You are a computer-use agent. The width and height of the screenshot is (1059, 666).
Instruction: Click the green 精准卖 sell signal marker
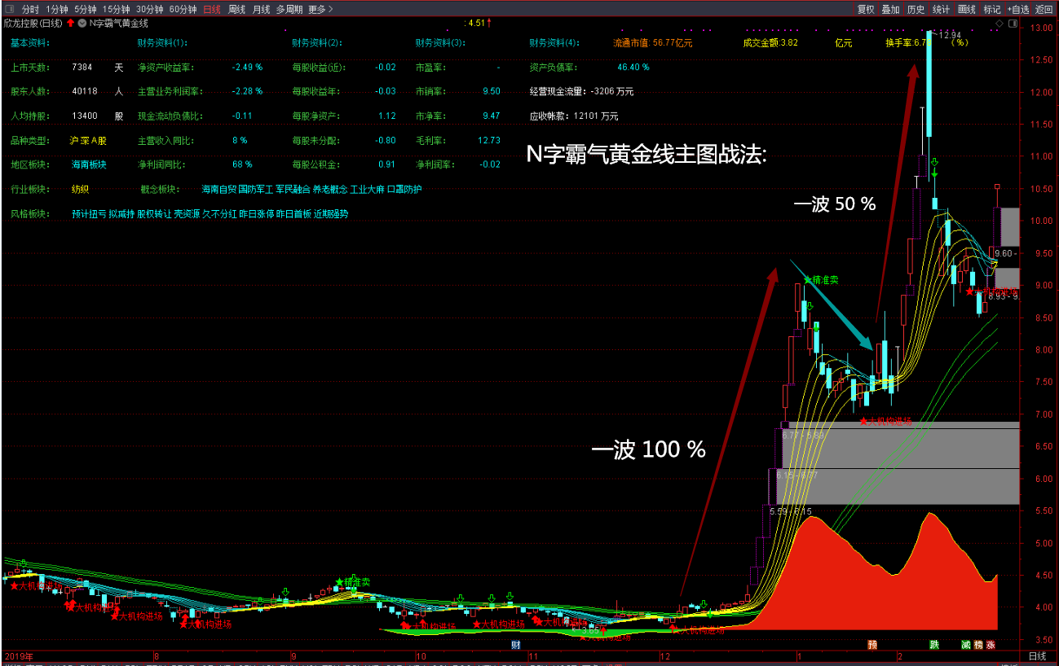(821, 280)
